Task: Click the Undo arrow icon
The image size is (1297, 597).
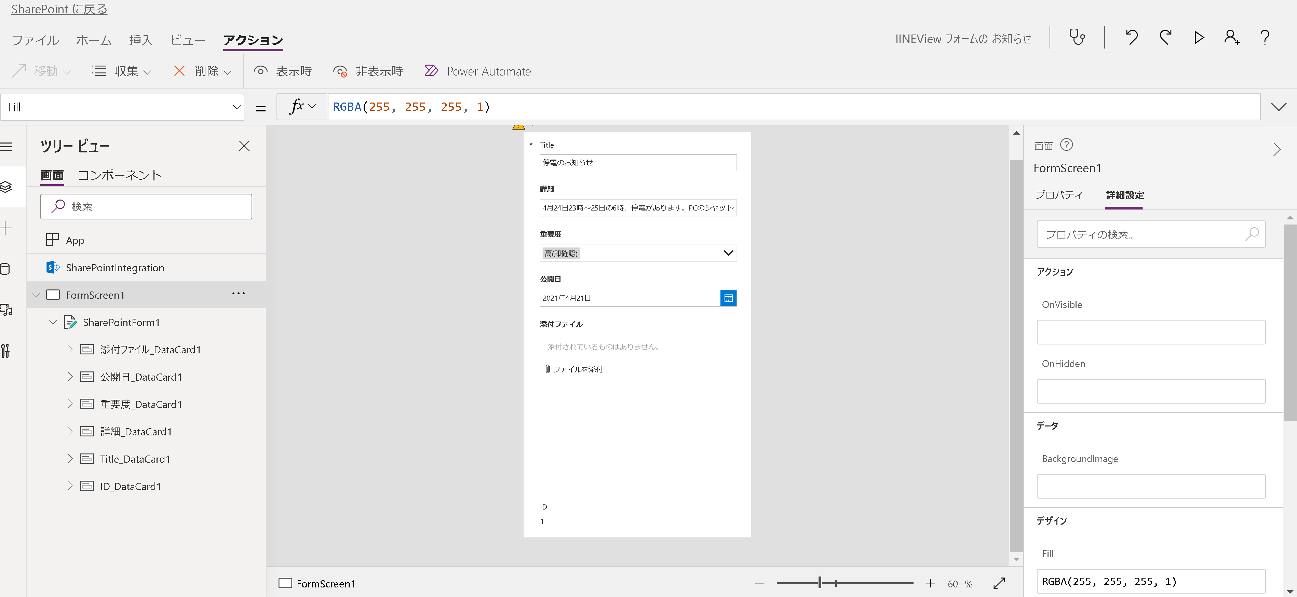Action: (1131, 37)
